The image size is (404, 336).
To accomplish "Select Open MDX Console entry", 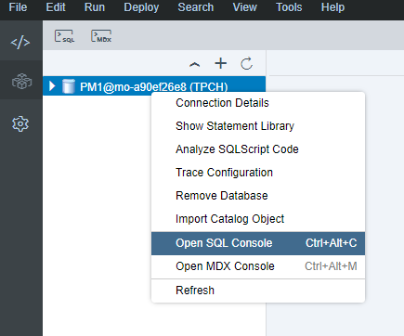I will tap(258, 266).
